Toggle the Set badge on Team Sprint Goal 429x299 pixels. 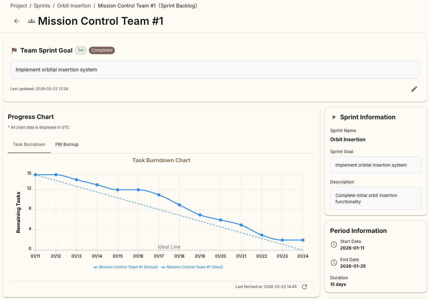pyautogui.click(x=80, y=50)
